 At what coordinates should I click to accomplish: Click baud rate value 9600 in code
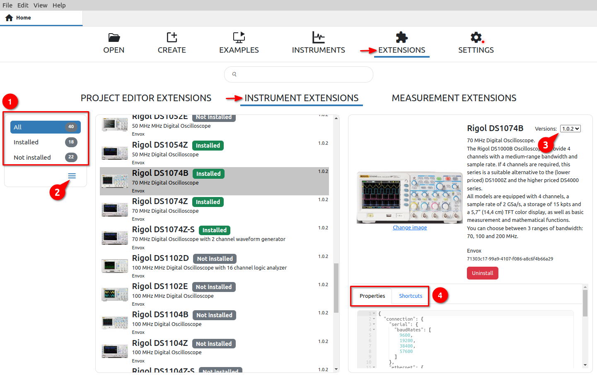(405, 335)
